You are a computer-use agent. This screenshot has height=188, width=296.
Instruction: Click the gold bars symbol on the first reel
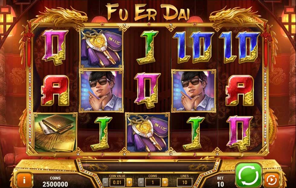point(55,132)
